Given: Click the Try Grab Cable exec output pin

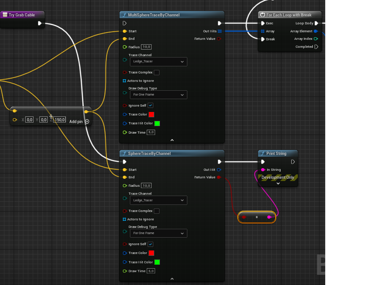Looking at the screenshot, I should click(40, 23).
